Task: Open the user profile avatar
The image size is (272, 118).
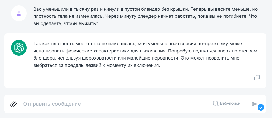Action: point(19,13)
